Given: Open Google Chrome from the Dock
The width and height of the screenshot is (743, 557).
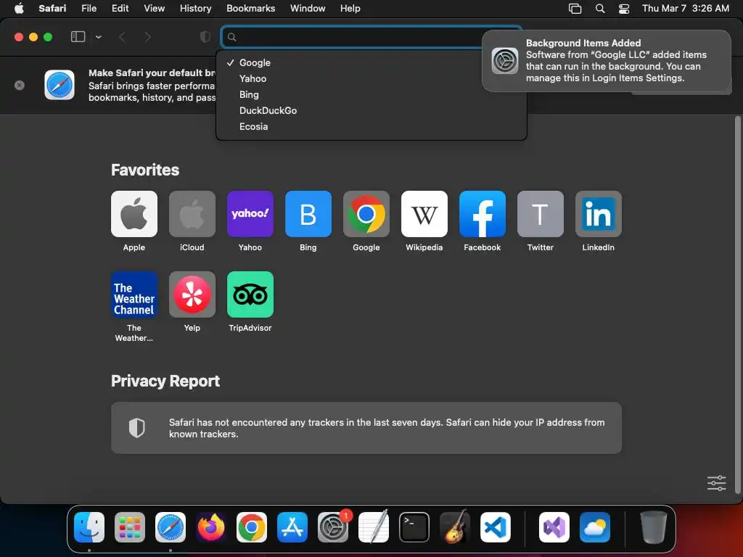Looking at the screenshot, I should 252,527.
